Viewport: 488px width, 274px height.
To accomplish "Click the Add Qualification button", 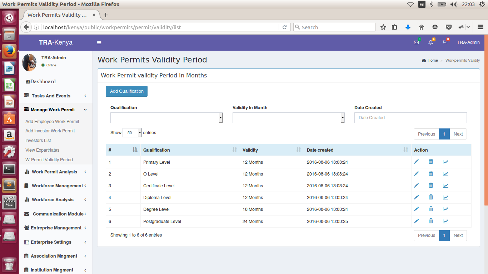I will 126,91.
